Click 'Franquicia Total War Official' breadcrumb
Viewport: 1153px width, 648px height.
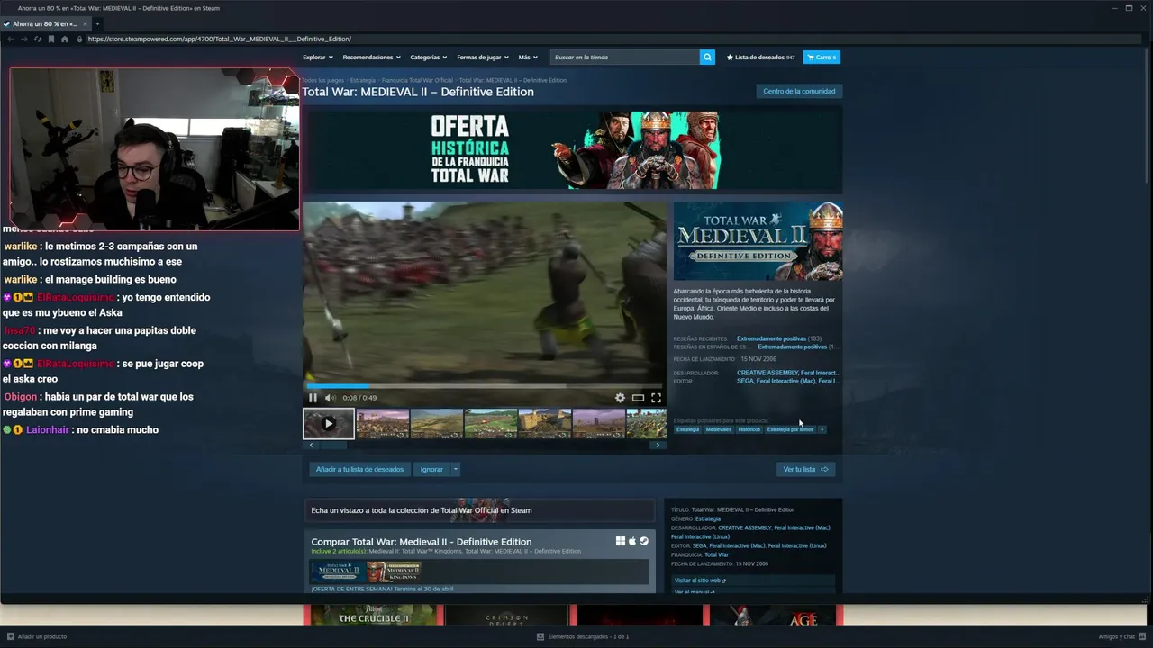(x=417, y=80)
